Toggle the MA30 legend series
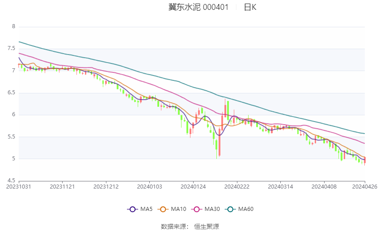380x231 pixels. [206, 209]
